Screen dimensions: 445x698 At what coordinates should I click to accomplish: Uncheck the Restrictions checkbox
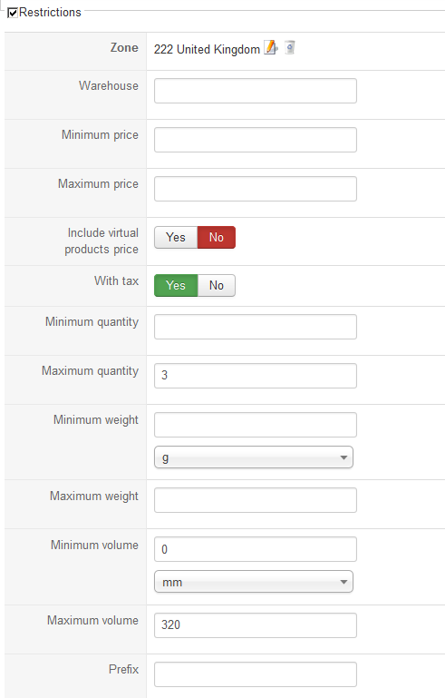click(x=13, y=13)
